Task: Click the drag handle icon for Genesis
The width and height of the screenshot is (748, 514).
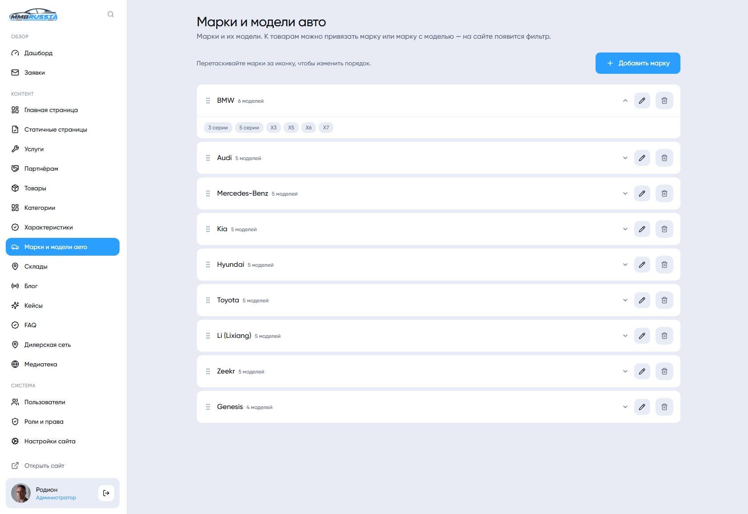Action: tap(208, 407)
